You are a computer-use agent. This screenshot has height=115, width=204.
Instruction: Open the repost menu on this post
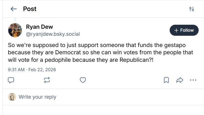pos(47,80)
